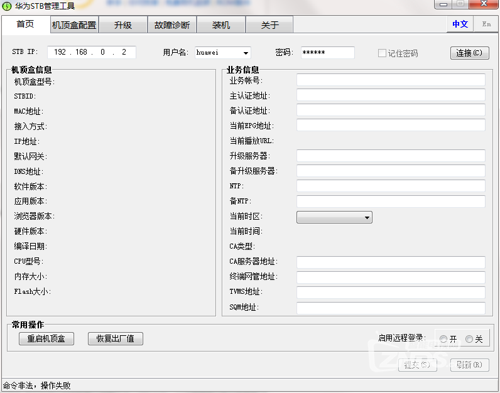Click the NTP input field
Screen dimensions: 500x393
pos(391,186)
